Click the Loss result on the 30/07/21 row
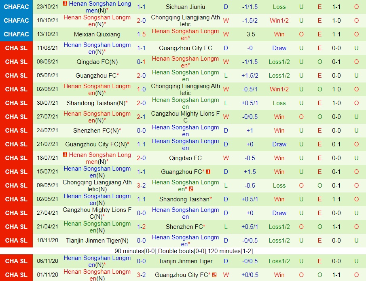The height and width of the screenshot is (281, 366). 279,103
